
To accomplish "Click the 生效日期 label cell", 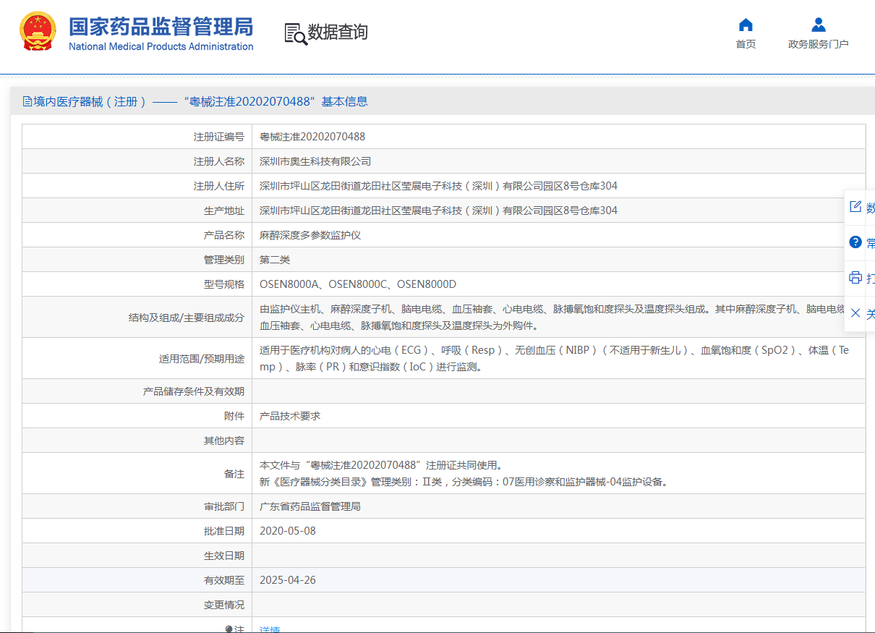I will pos(137,556).
